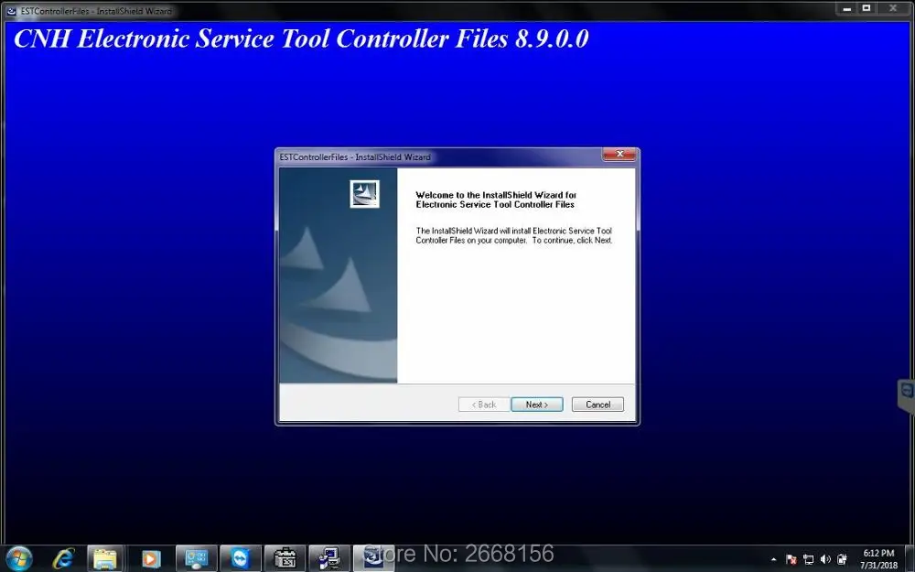
Task: Minimize the full-screen setup background window
Action: click(846, 8)
